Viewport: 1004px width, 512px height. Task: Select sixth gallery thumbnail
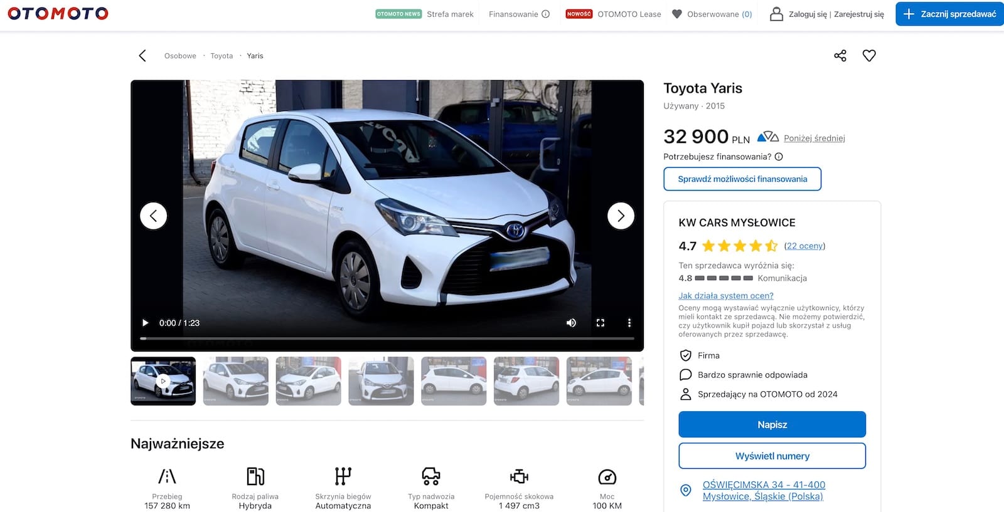tap(526, 381)
